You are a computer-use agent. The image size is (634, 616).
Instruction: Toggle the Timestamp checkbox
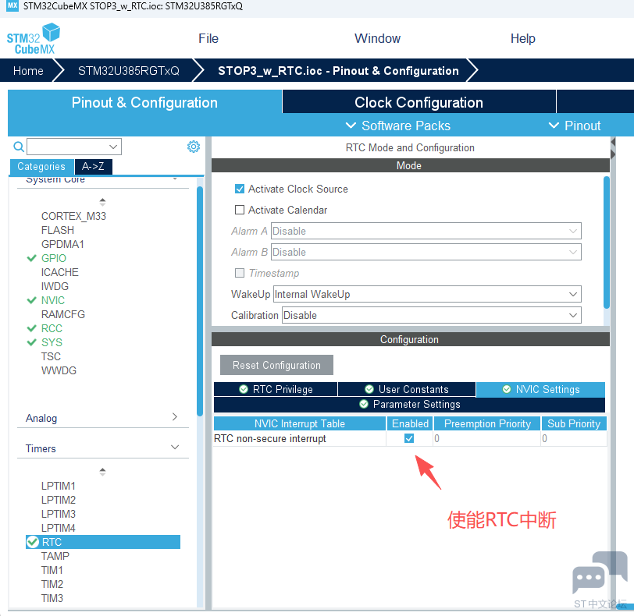(240, 273)
